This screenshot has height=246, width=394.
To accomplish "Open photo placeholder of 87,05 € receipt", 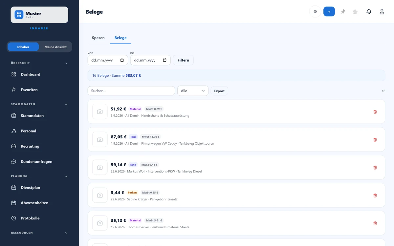I will tap(100, 140).
